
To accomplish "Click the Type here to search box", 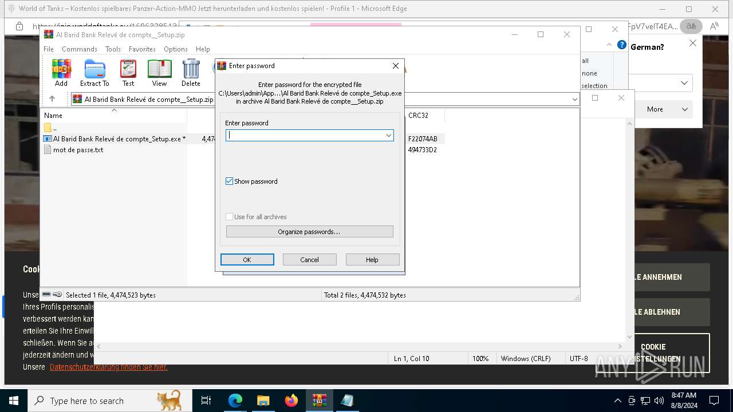I will 110,401.
